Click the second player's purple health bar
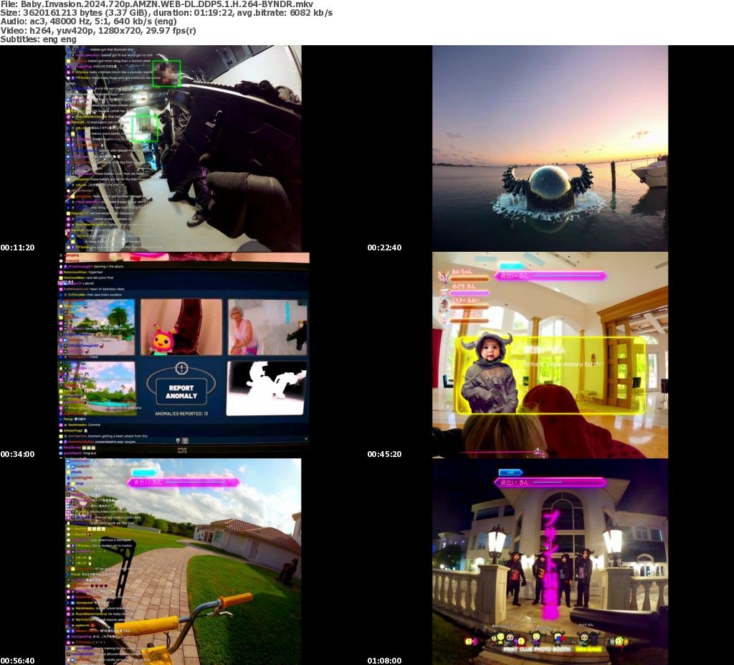The width and height of the screenshot is (734, 665). (470, 293)
